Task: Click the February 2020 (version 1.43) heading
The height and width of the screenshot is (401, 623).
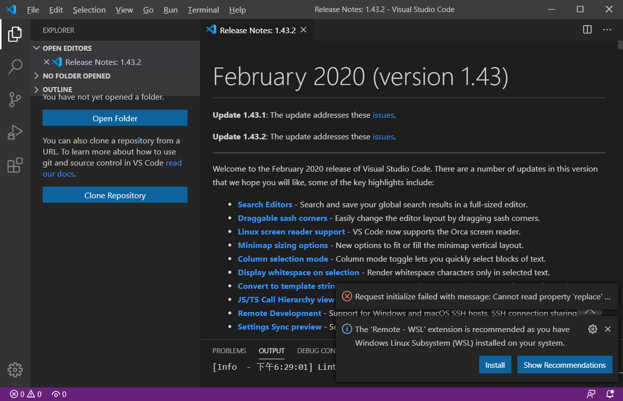Action: point(361,76)
